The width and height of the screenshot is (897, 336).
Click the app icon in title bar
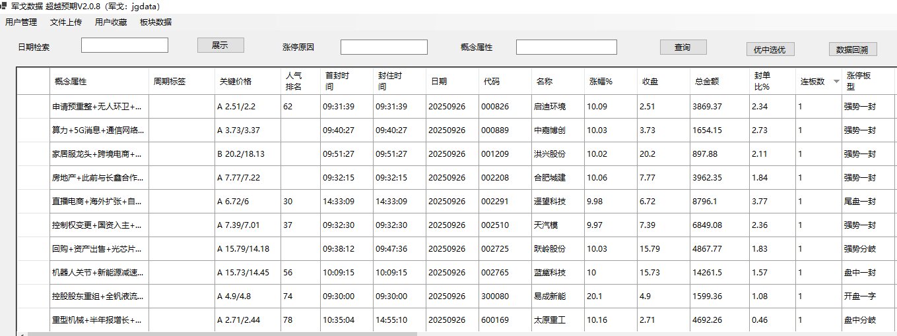[4, 6]
